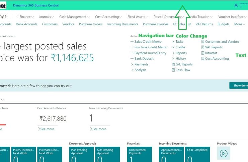248x162 pixels.
Task: Expand the Payments action group
Action: [x=140, y=64]
